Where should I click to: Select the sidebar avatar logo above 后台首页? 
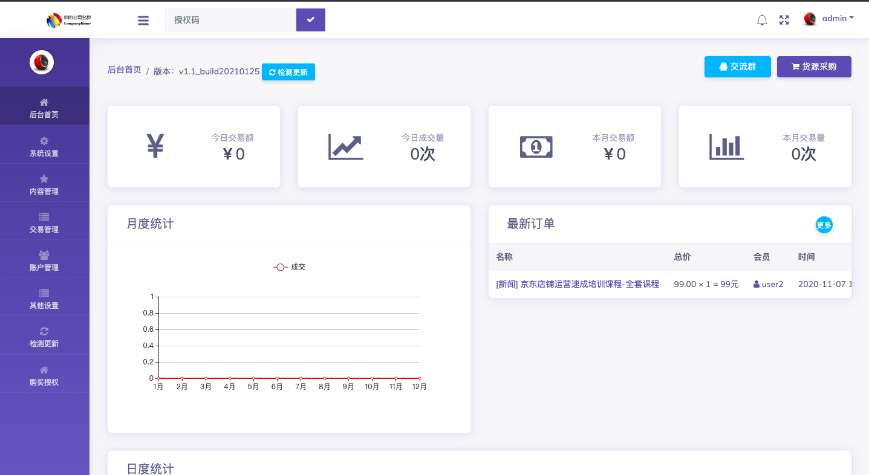[x=42, y=62]
